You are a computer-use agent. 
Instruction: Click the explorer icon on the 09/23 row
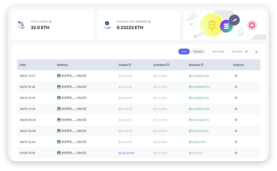[x=236, y=76]
